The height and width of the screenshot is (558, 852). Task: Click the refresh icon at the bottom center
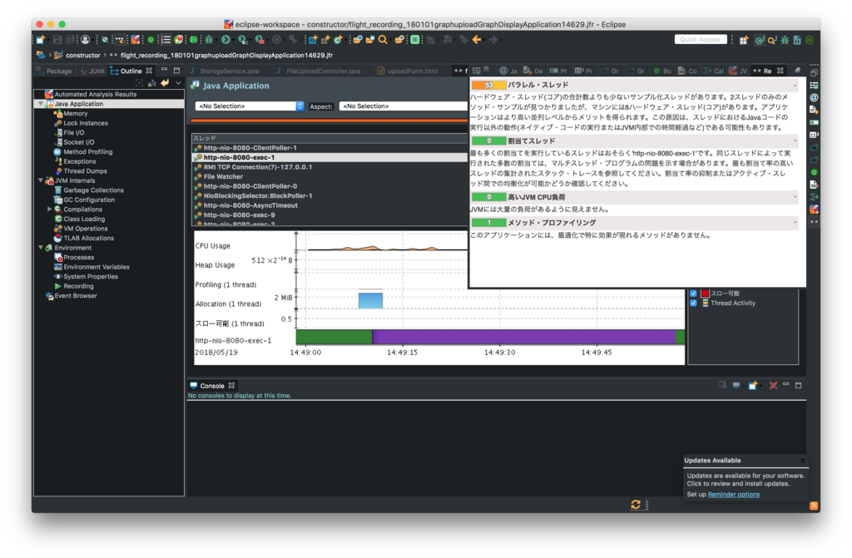(637, 504)
